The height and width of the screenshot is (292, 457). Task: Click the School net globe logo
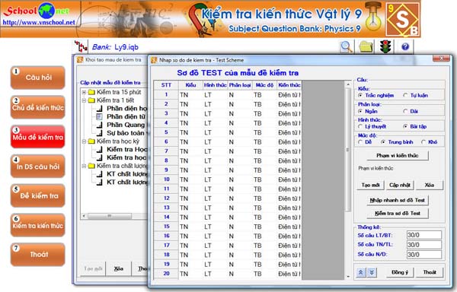[x=46, y=10]
